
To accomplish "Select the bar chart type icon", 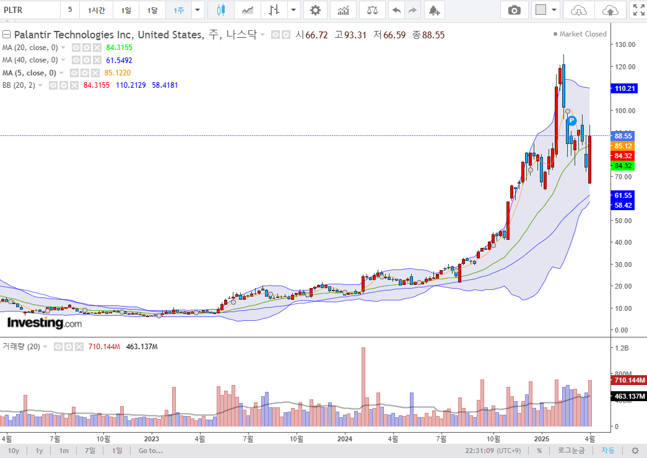I will pos(274,10).
